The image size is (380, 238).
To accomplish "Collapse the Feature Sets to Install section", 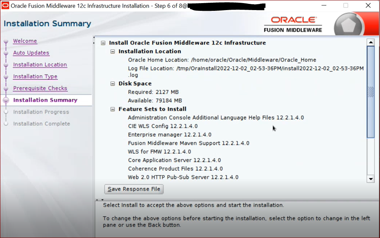I will (x=113, y=109).
